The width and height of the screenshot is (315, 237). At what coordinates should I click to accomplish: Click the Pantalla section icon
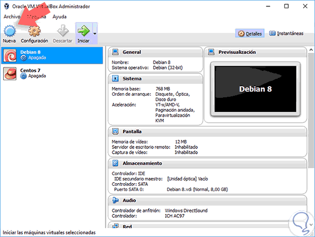[x=115, y=132]
